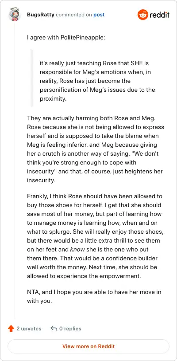Click the "I agree with PolitePineapple:" line

click(66, 37)
